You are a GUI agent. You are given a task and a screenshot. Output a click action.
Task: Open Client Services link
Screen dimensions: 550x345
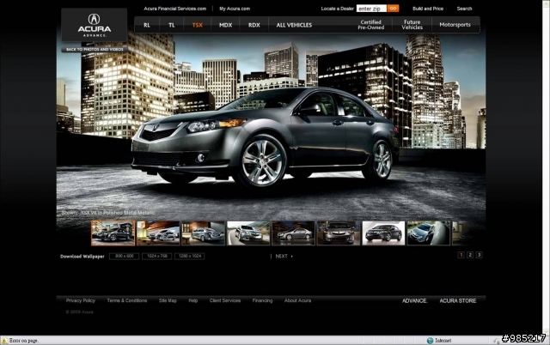click(x=225, y=300)
